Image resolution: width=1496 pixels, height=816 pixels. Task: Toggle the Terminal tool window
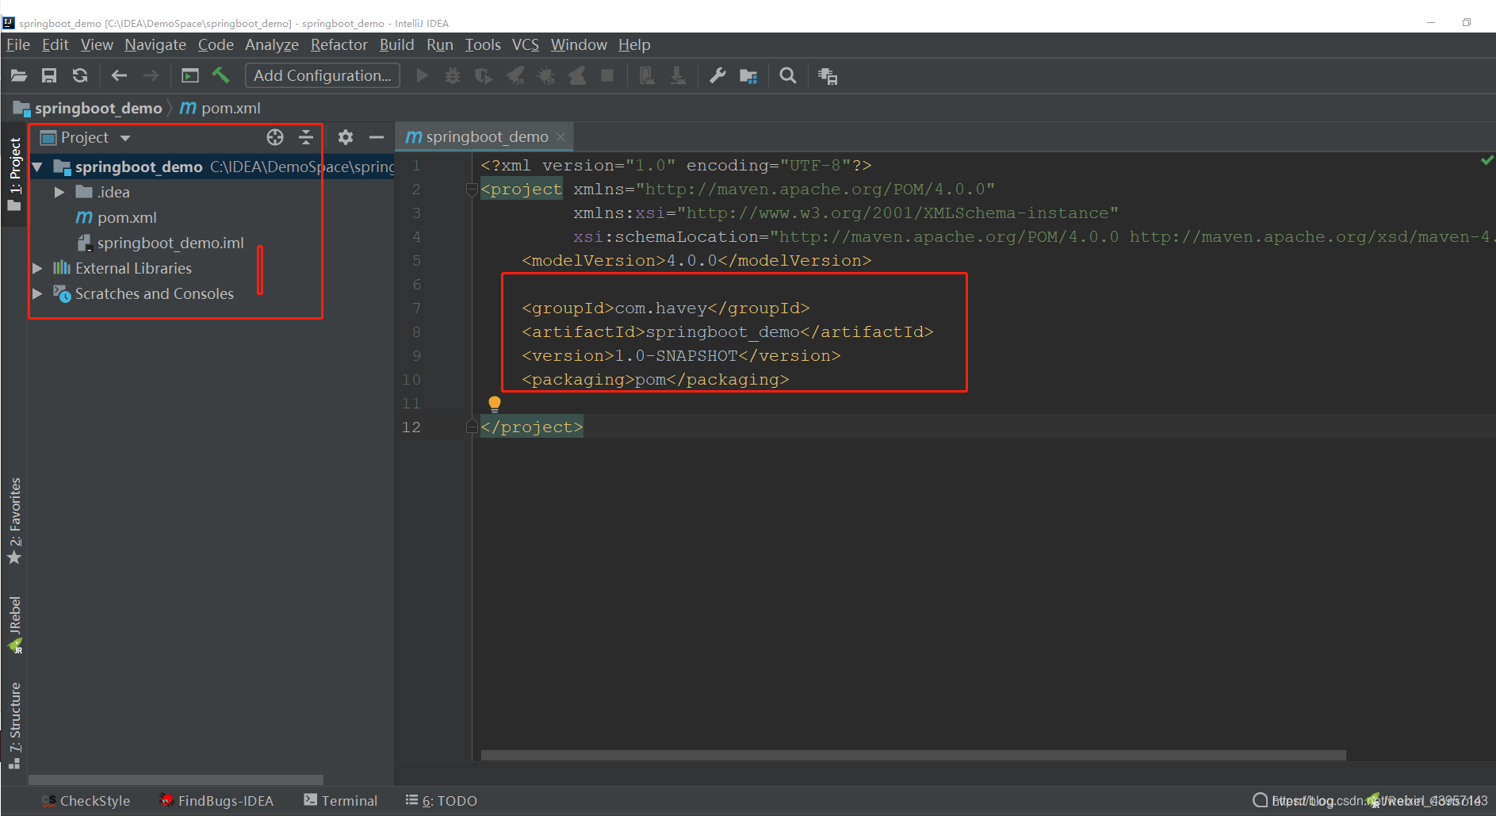pos(341,801)
